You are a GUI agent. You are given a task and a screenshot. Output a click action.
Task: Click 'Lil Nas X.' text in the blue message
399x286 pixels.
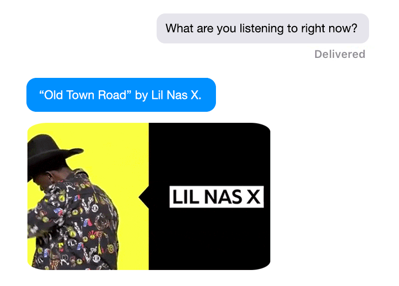176,95
